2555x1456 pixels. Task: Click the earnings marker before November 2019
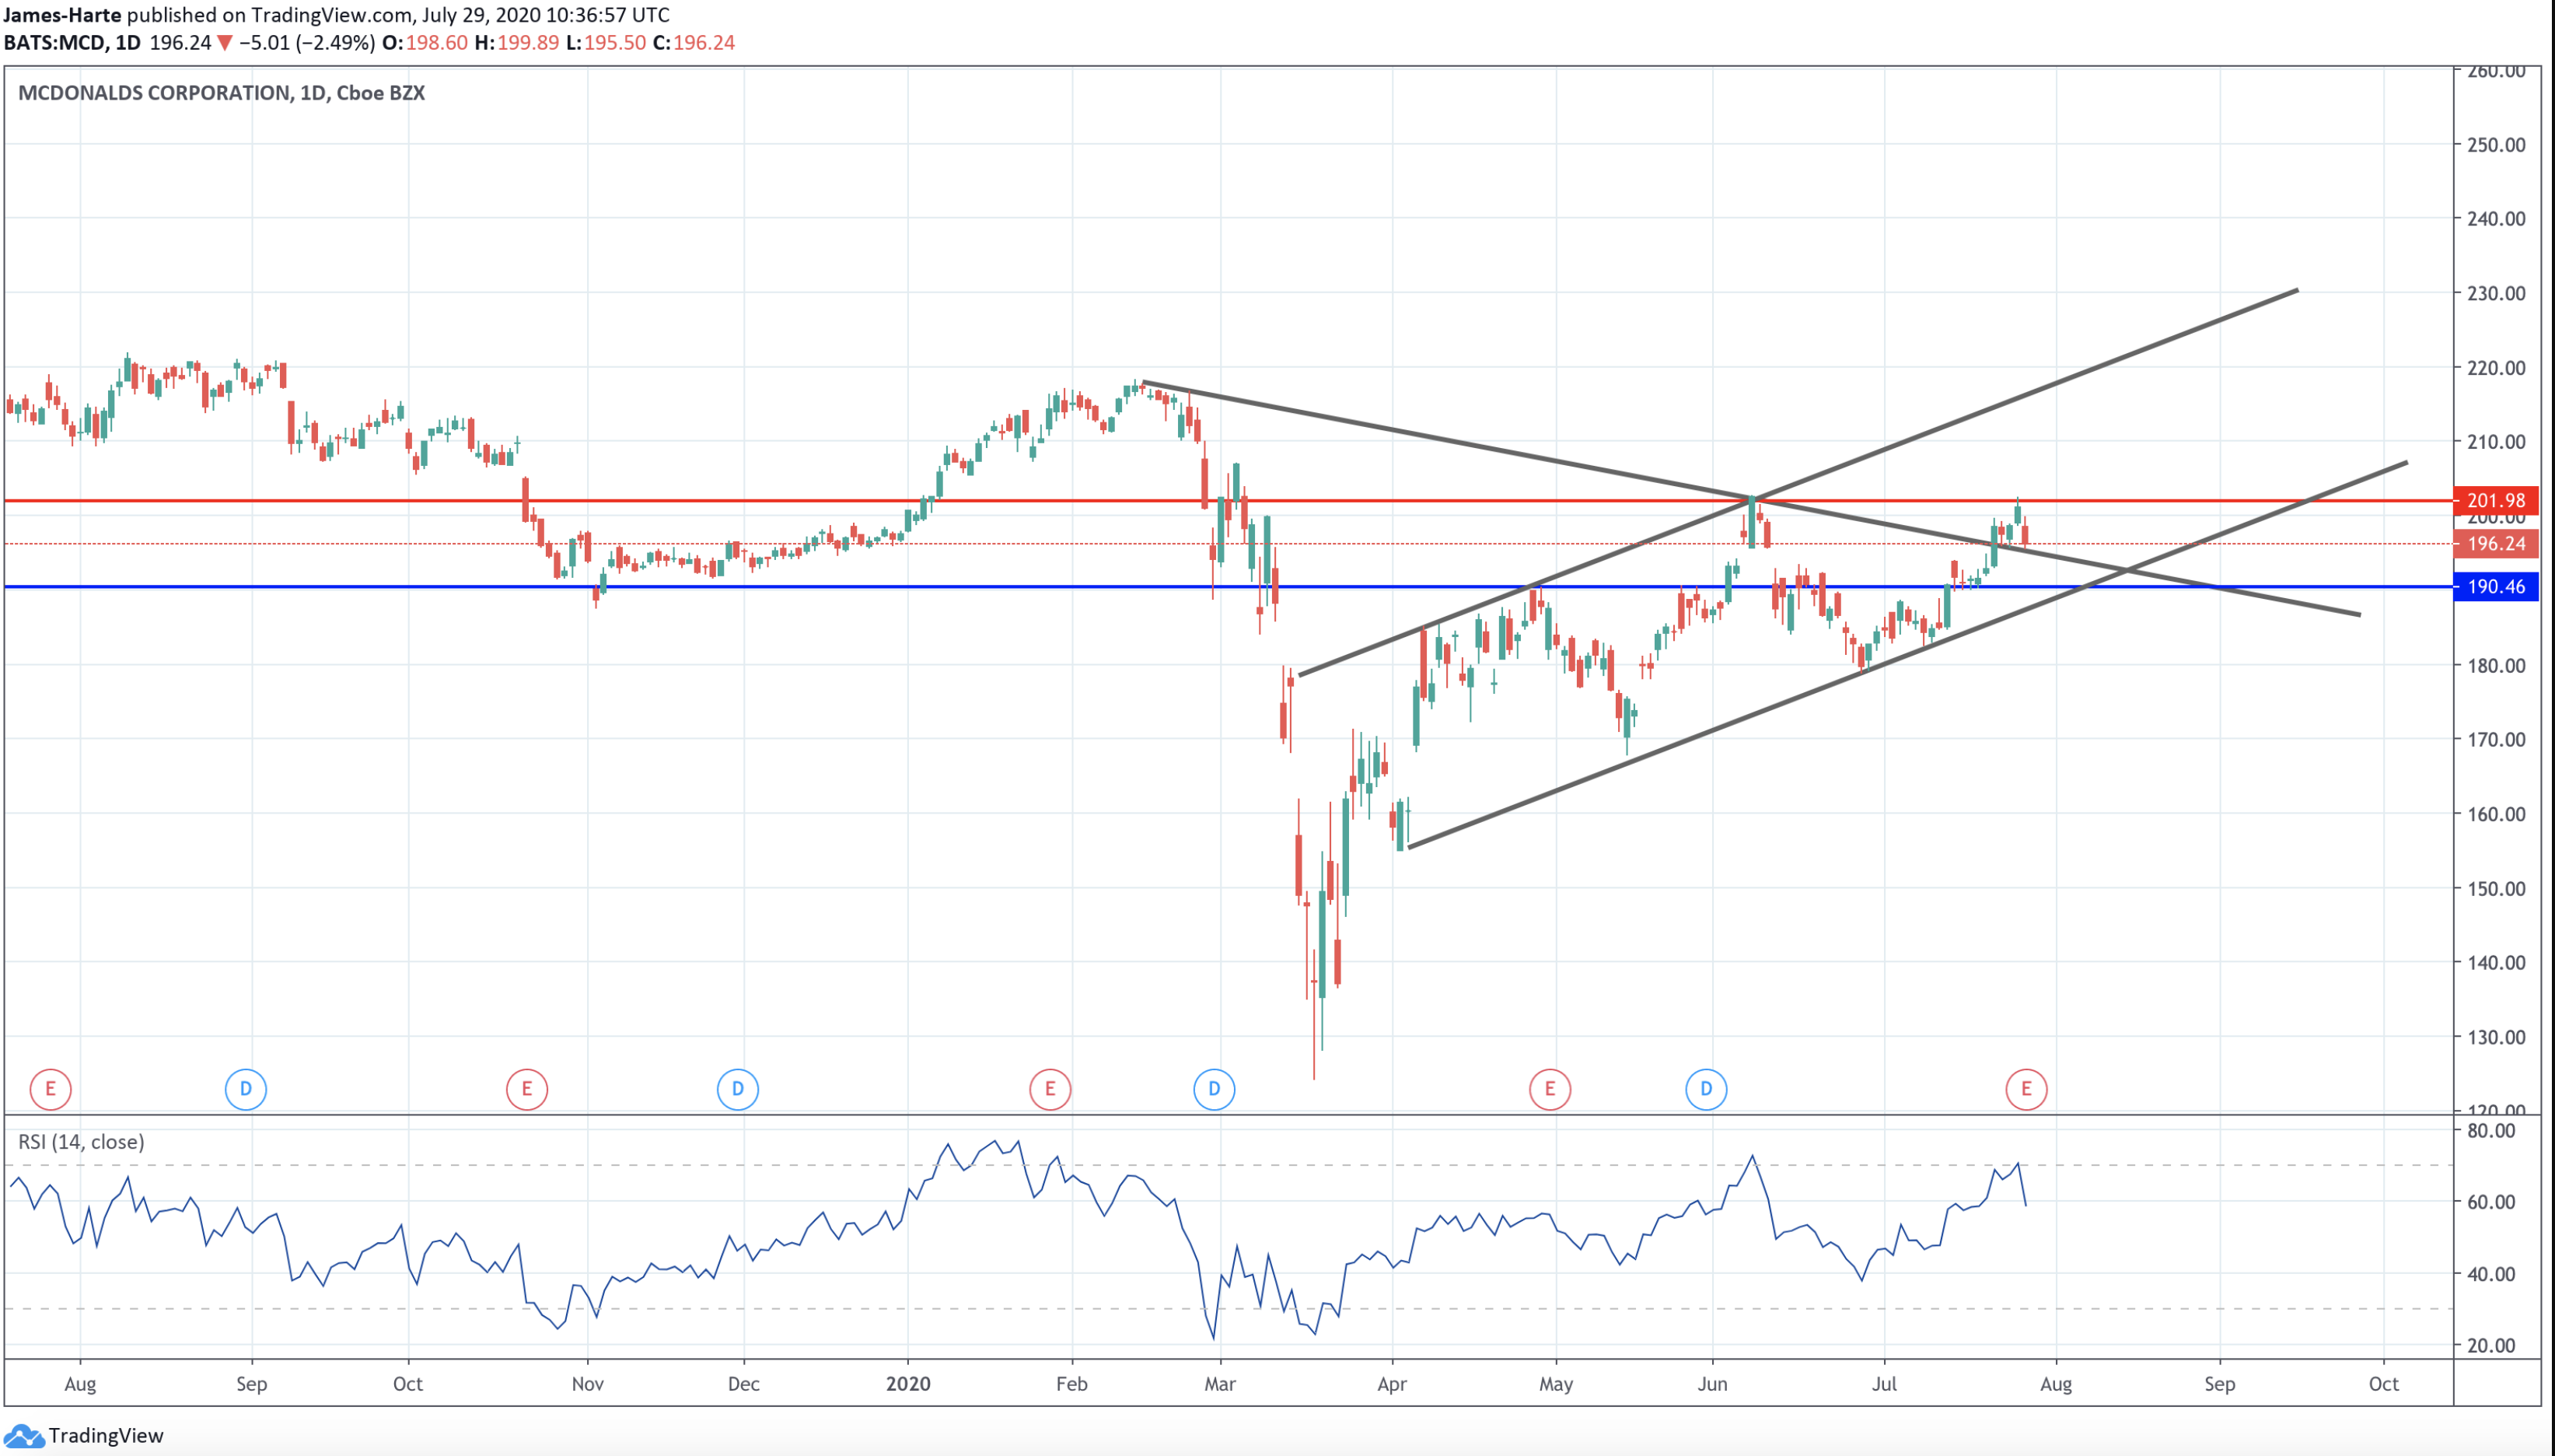point(527,1089)
